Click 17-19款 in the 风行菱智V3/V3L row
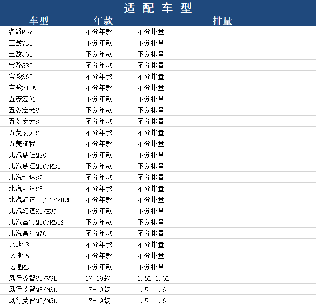The height and width of the screenshot is (306, 316). pos(98,278)
